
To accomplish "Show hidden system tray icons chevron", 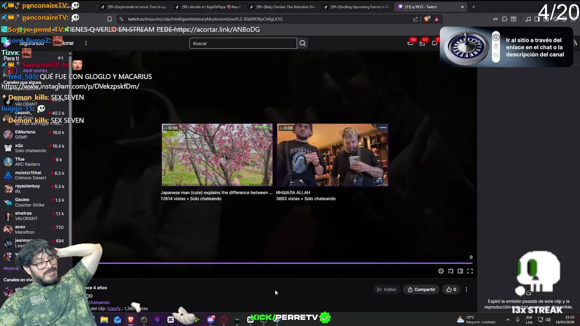I will (x=508, y=320).
